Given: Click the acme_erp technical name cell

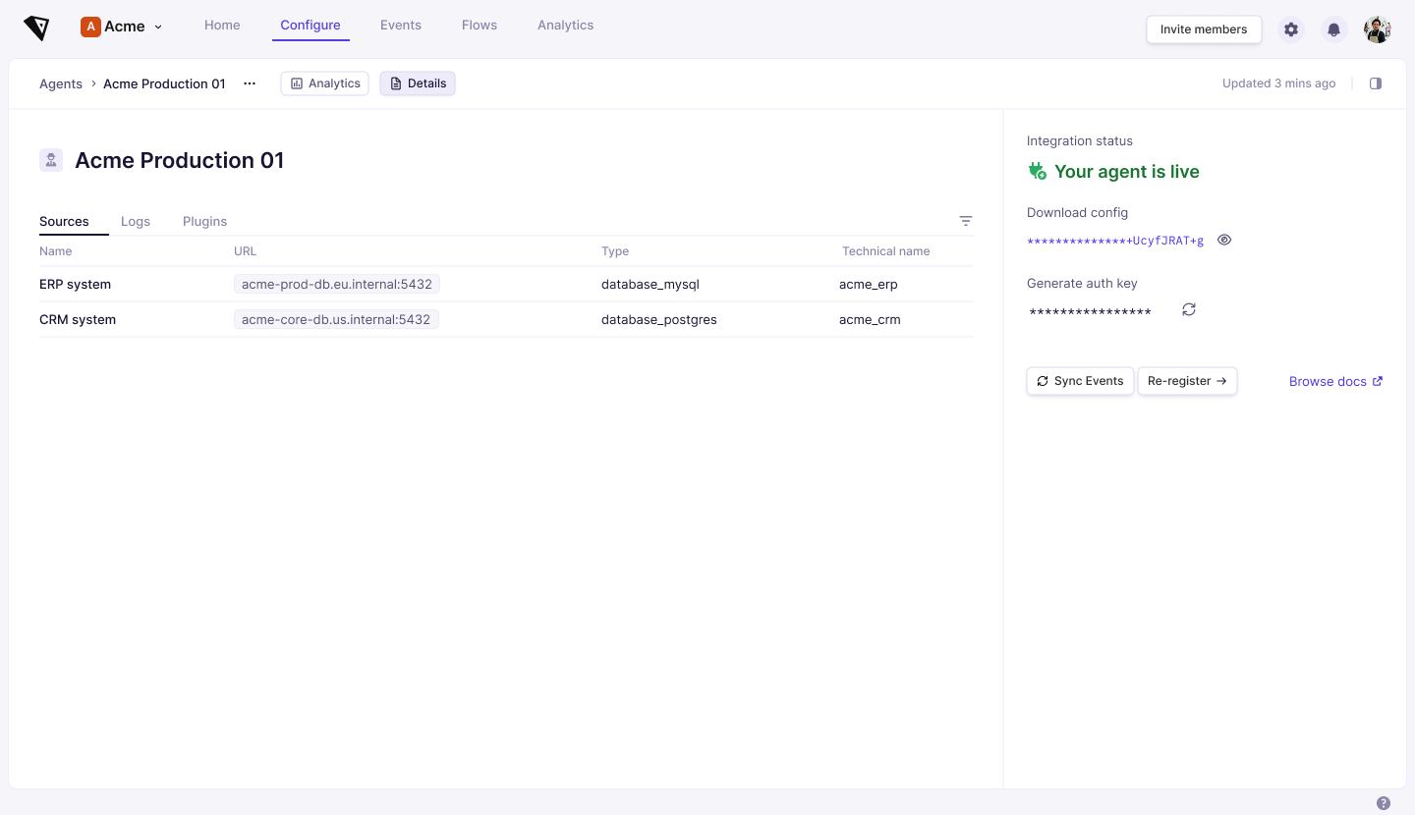Looking at the screenshot, I should click(x=869, y=284).
